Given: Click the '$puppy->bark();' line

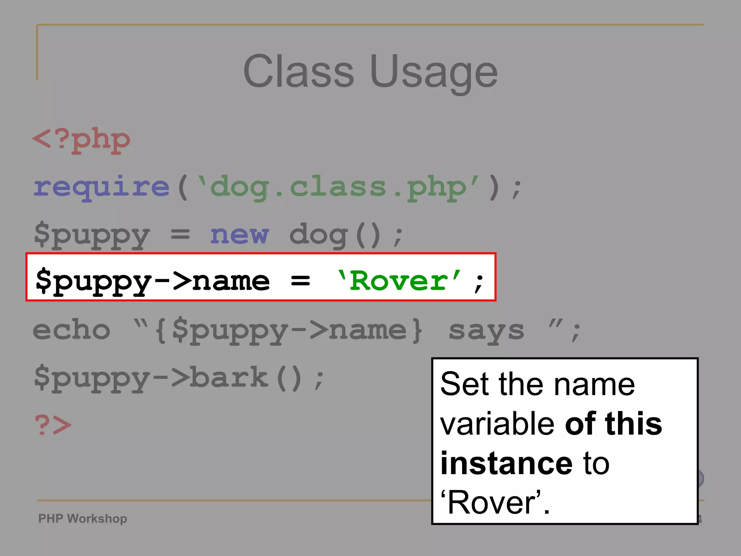Looking at the screenshot, I should point(179,378).
